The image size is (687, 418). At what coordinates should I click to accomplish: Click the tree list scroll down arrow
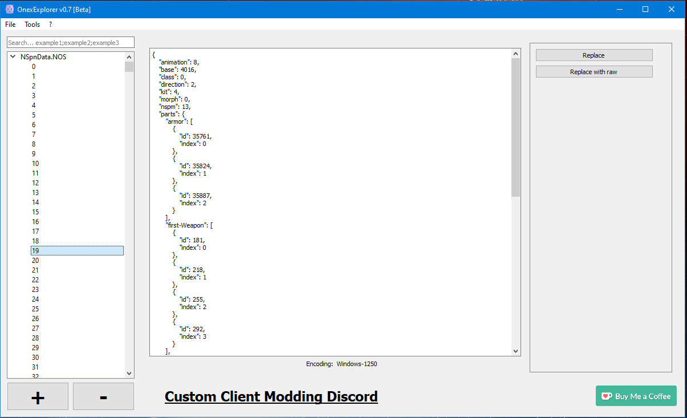point(129,373)
